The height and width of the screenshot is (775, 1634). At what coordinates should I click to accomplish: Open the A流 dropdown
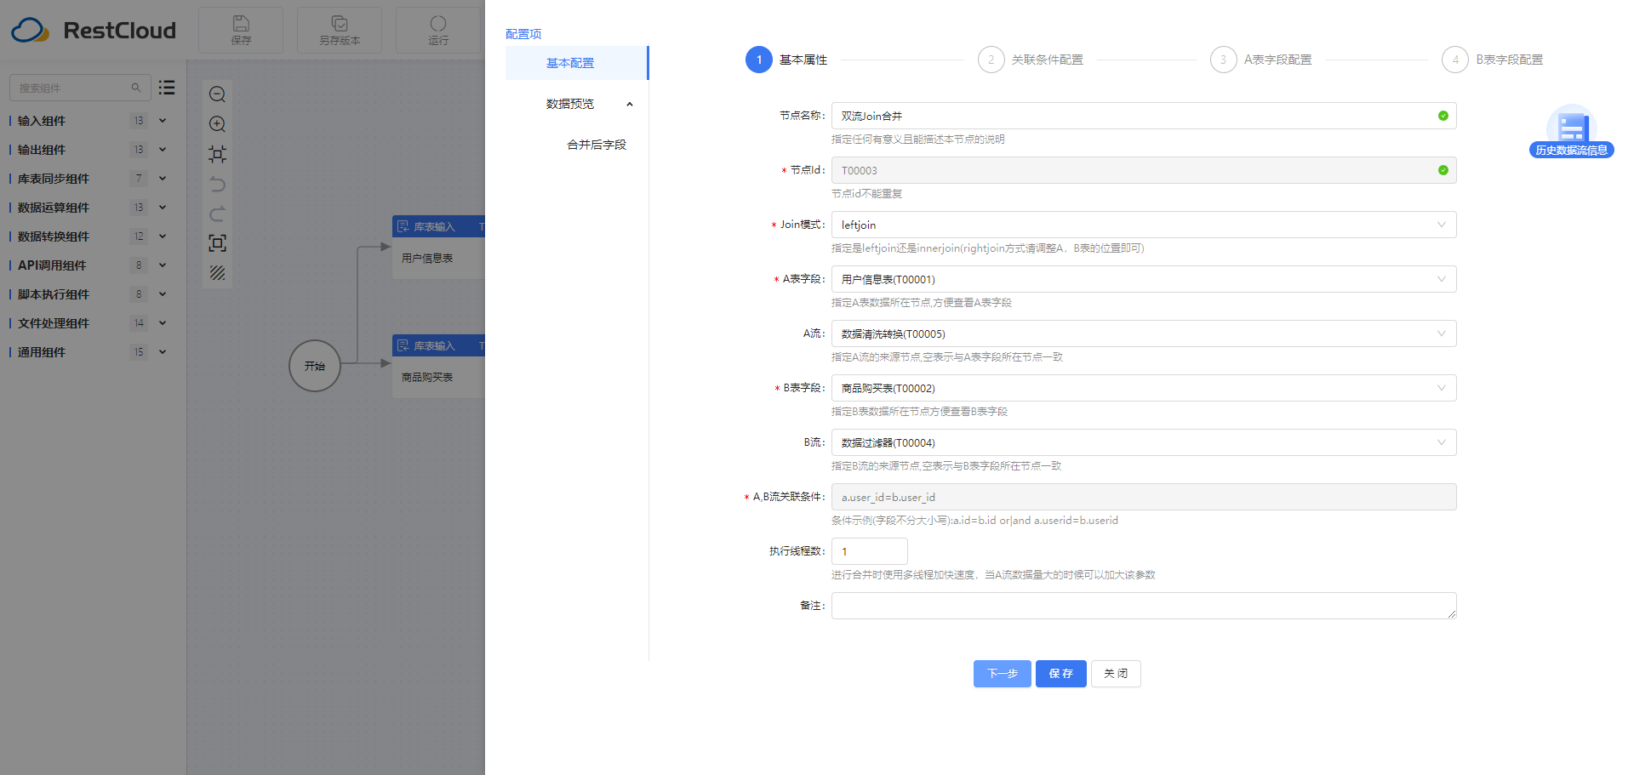1144,333
